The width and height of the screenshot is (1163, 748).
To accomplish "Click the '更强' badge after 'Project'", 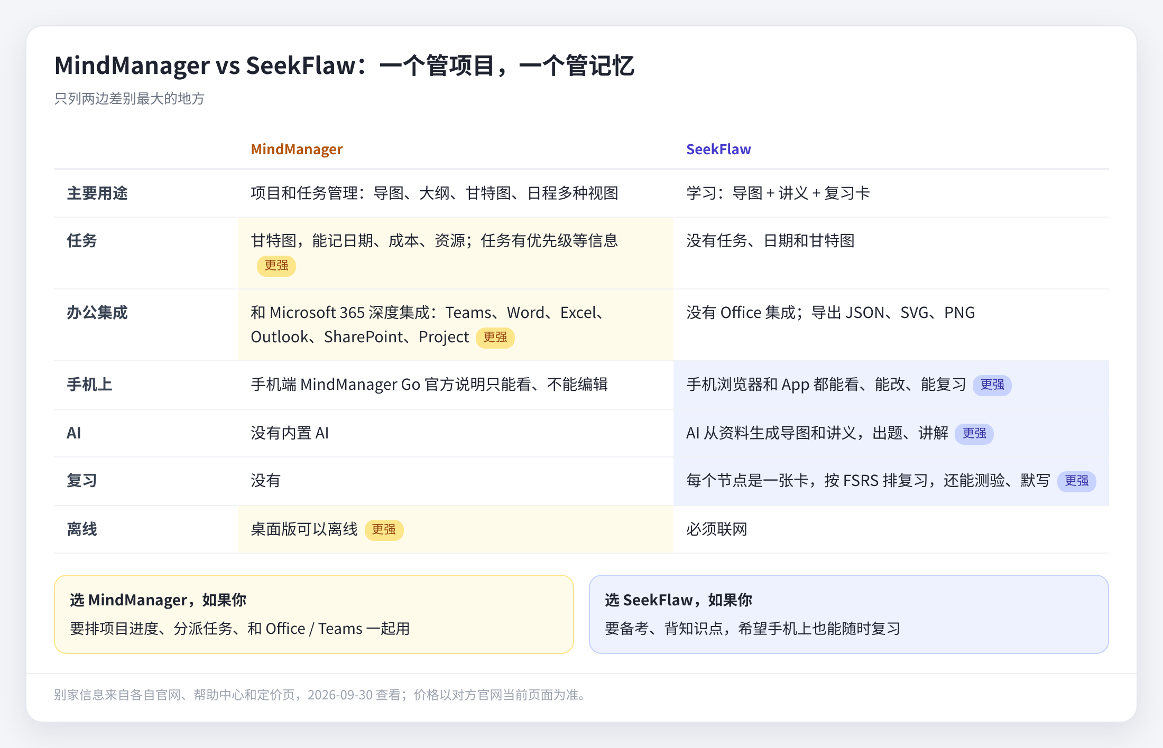I will click(x=495, y=338).
